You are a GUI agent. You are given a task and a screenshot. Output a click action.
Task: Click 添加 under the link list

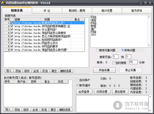point(18,71)
